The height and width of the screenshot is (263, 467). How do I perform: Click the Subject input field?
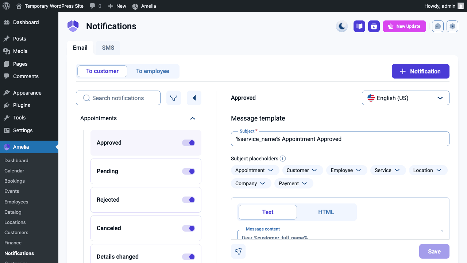point(340,139)
